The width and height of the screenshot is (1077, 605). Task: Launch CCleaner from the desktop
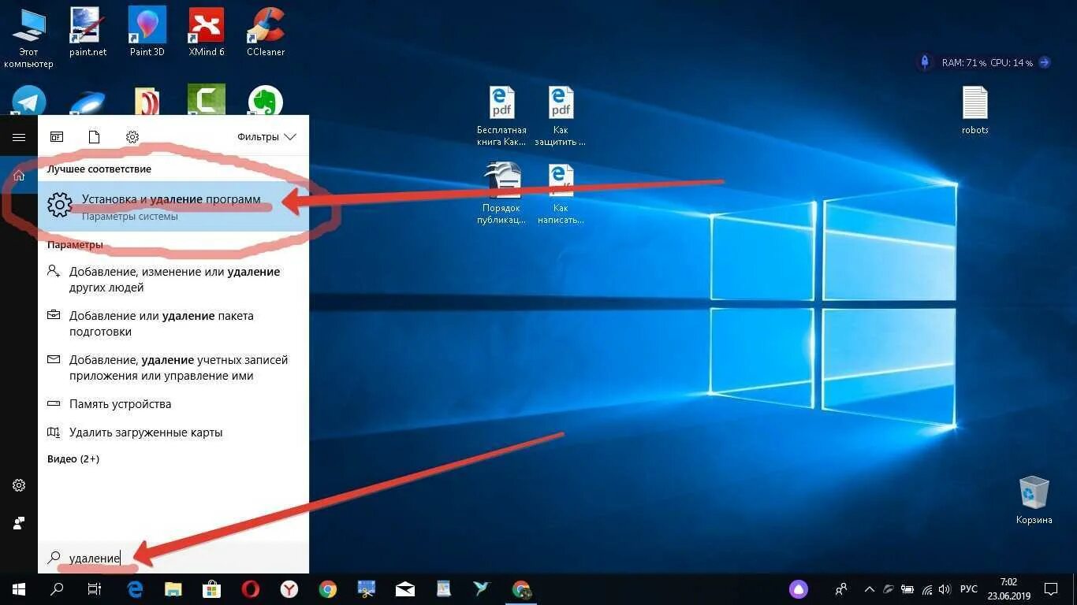(266, 32)
